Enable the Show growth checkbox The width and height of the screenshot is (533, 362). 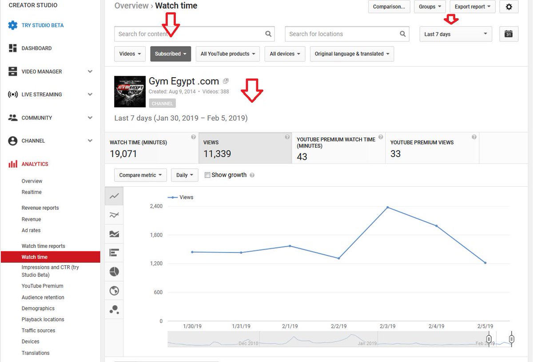tap(207, 175)
